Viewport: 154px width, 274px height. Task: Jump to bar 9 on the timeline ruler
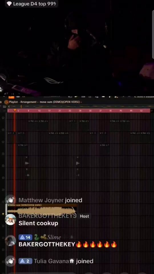point(28,111)
